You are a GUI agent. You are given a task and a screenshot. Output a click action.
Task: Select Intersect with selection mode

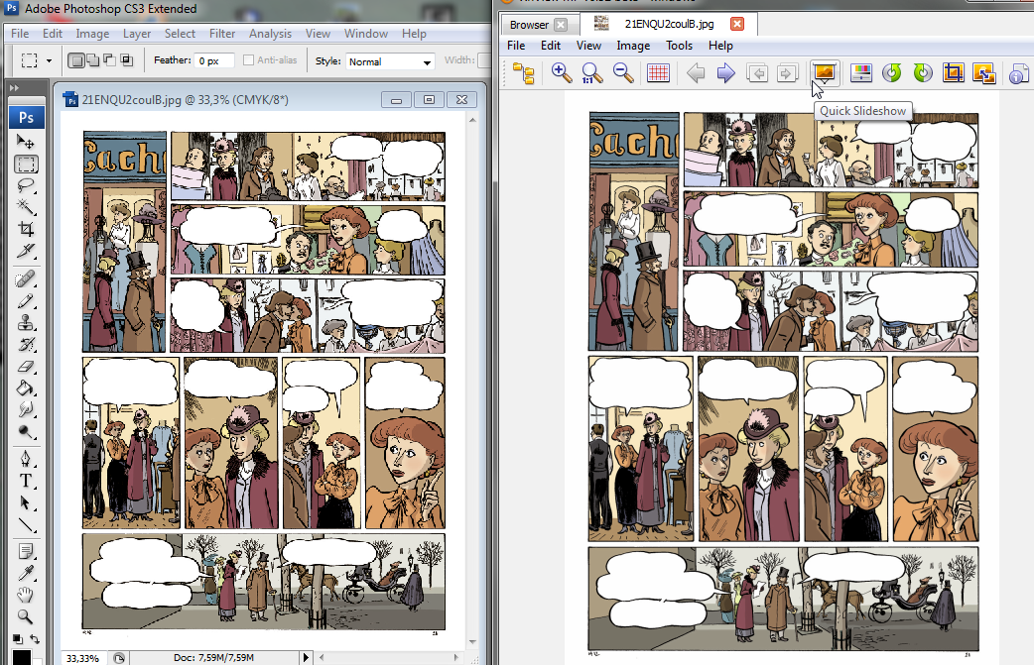click(x=126, y=60)
